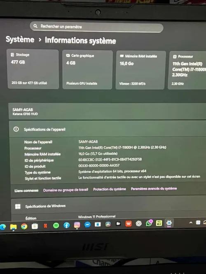Select product ID 00330-80000-00000-AA357
The height and width of the screenshot is (274, 206).
(x=99, y=165)
